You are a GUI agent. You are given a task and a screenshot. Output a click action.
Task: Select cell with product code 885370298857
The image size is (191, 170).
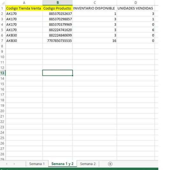(x=58, y=19)
